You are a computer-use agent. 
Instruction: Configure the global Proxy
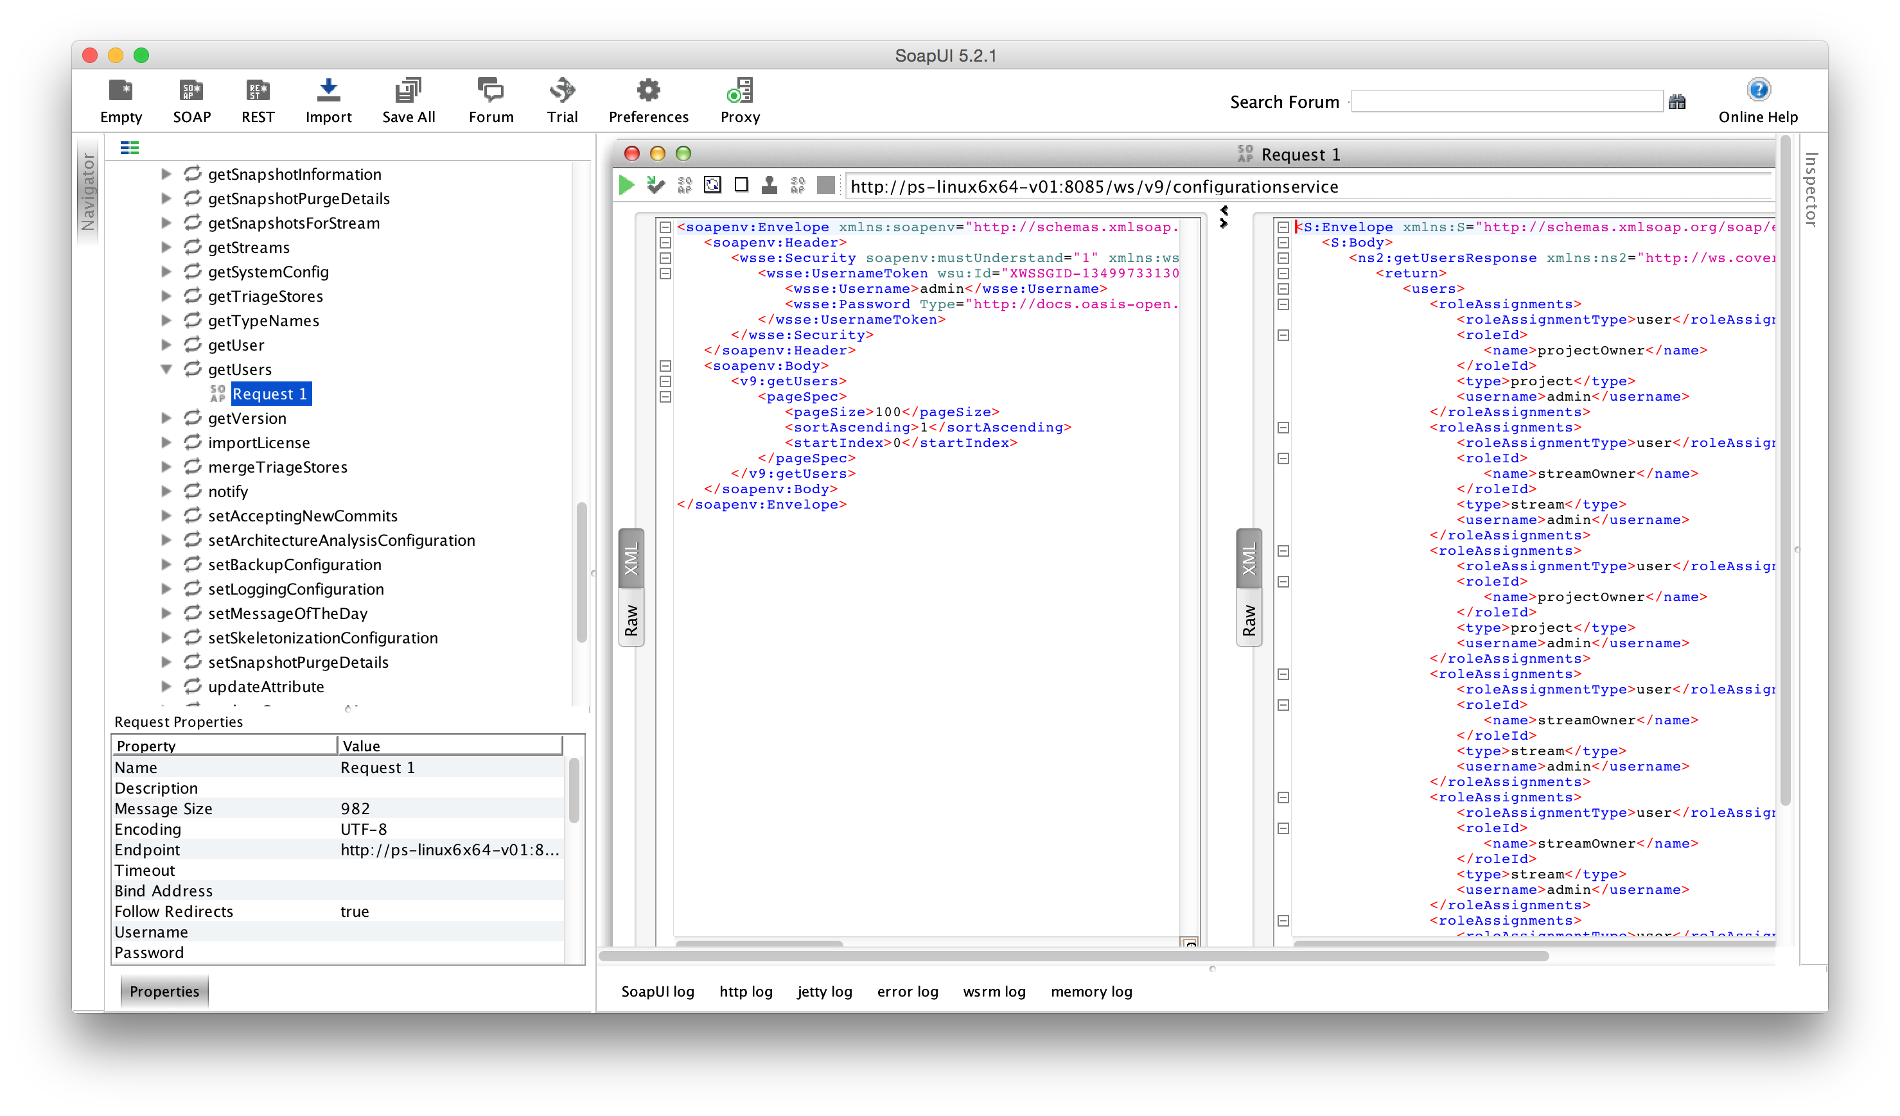[x=739, y=100]
